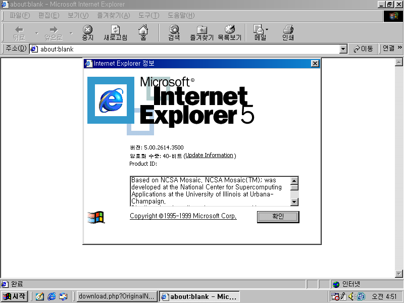Click the license text box scrollbar thumb

[x=294, y=187]
